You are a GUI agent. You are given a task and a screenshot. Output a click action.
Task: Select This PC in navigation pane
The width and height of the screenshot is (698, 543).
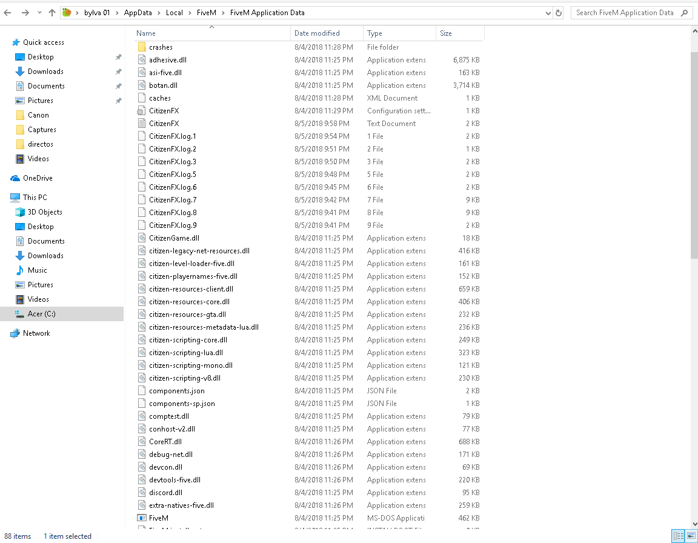(x=35, y=198)
